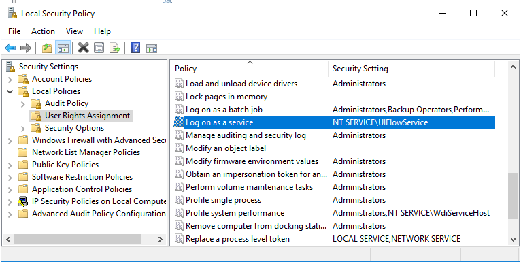Expand the Security Options node

point(23,129)
